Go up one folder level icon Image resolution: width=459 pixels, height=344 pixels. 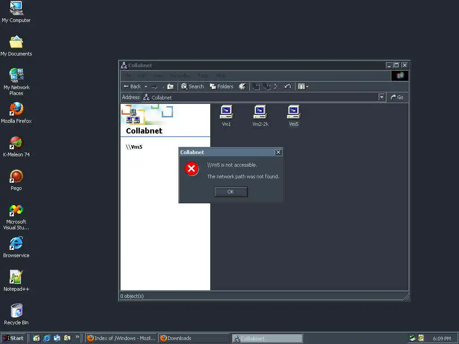click(170, 86)
